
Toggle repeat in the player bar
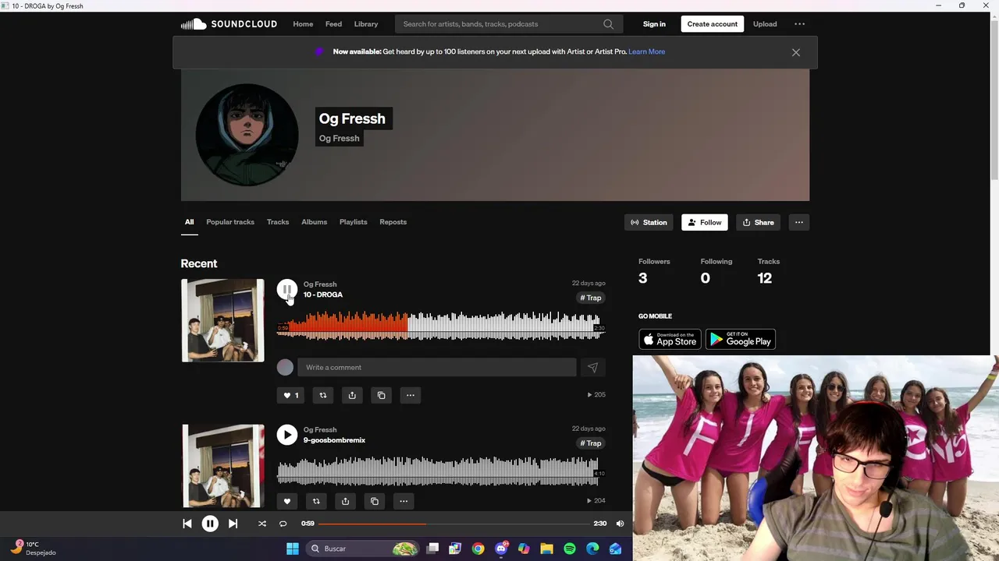point(283,524)
